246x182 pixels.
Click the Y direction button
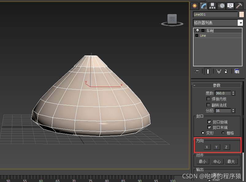(x=217, y=147)
